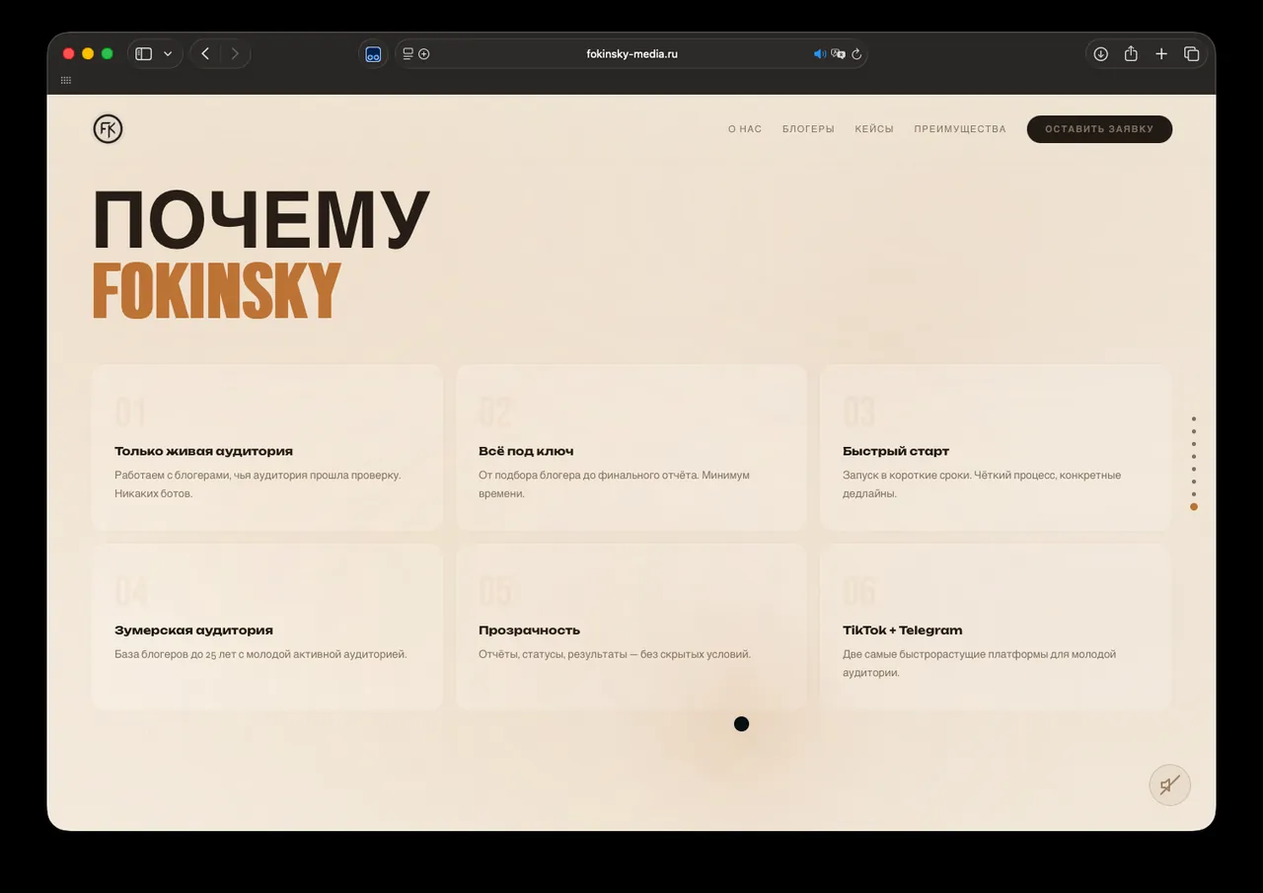The height and width of the screenshot is (893, 1263).
Task: Click text 'От подбора блогера до финального отчёта'
Action: click(x=587, y=475)
